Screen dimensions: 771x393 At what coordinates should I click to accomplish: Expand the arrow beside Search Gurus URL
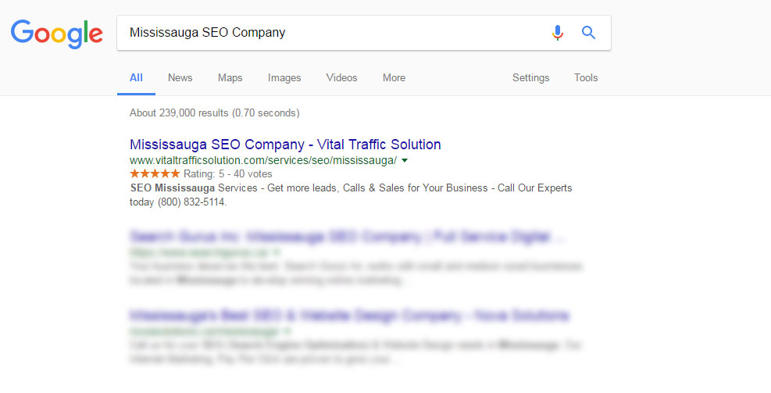277,252
